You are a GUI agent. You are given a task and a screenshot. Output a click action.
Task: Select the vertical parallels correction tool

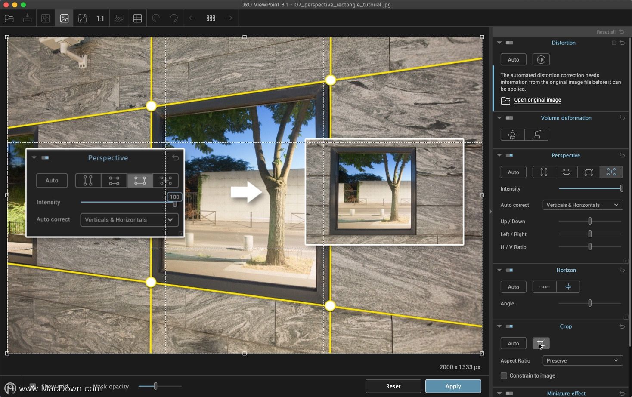544,172
